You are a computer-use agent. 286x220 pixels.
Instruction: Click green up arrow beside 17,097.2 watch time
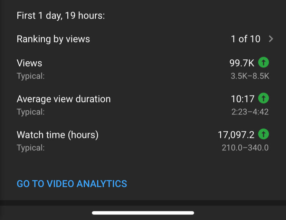coord(264,134)
